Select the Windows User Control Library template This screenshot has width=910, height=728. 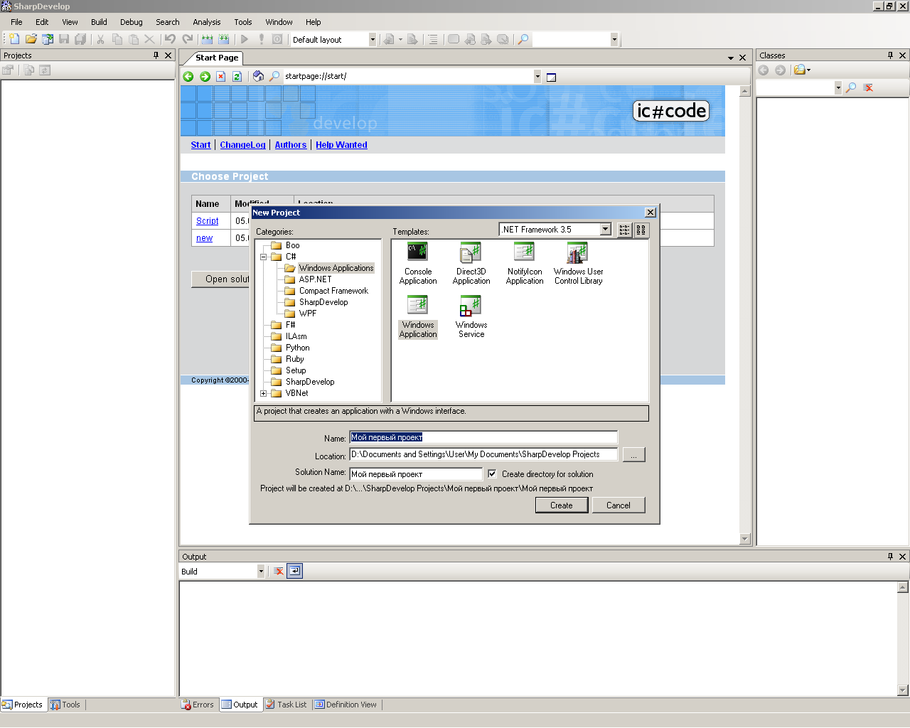(579, 264)
